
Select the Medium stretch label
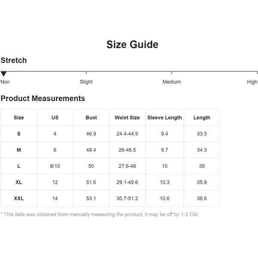pos(172,82)
